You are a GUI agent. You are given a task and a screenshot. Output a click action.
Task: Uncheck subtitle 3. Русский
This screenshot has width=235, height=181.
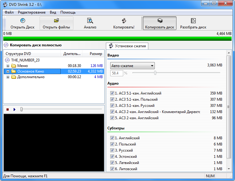pos(112,150)
